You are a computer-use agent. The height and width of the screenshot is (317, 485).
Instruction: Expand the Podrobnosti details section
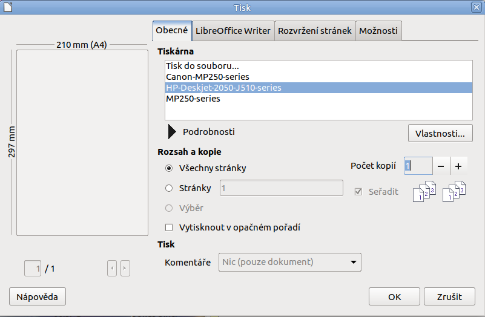[172, 132]
